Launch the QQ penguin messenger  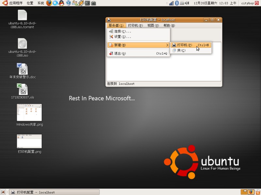(61, 3)
